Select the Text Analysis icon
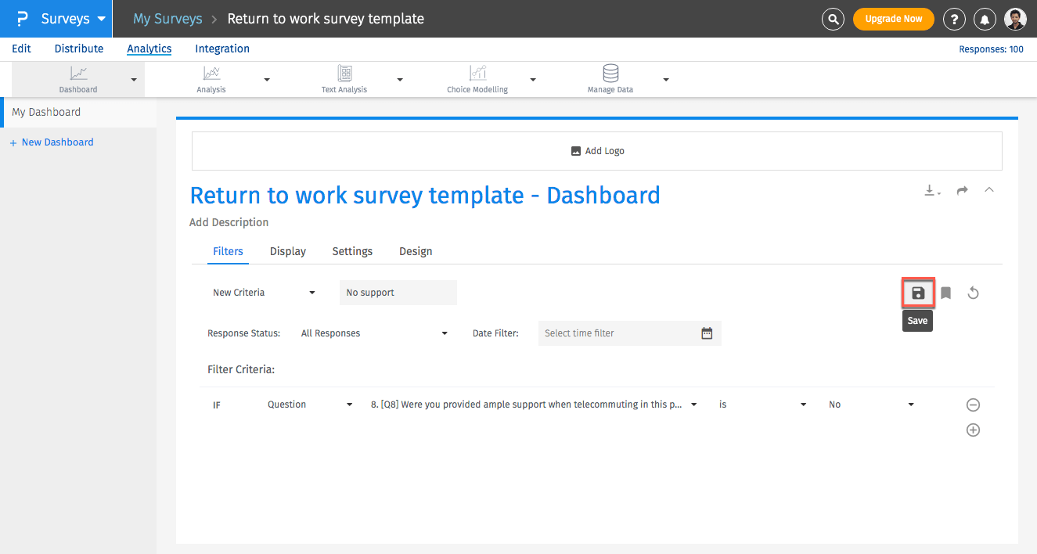This screenshot has height=554, width=1037. 344,74
